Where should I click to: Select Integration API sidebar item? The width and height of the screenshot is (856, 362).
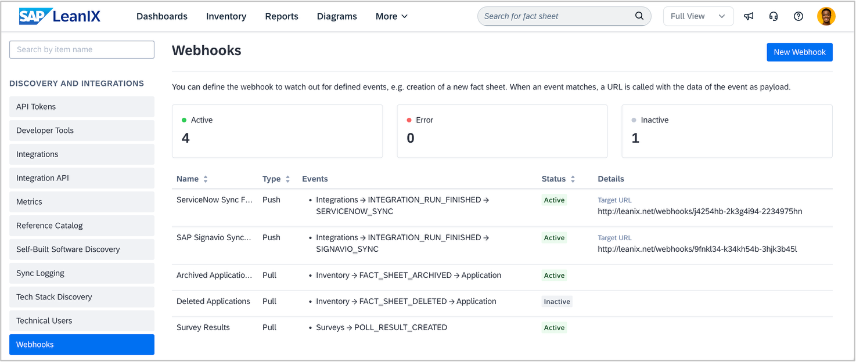pos(82,178)
